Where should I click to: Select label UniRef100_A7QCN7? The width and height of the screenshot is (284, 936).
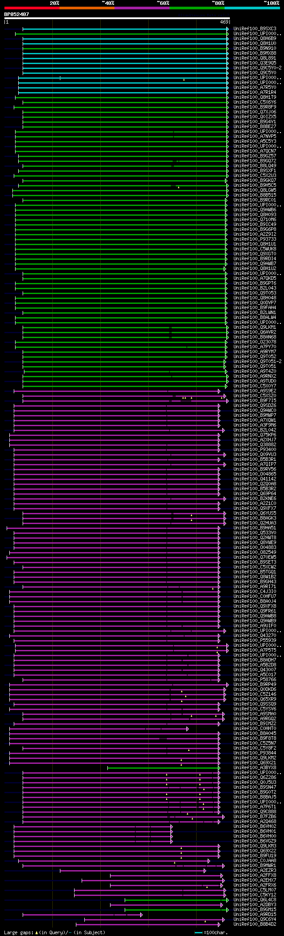(255, 151)
